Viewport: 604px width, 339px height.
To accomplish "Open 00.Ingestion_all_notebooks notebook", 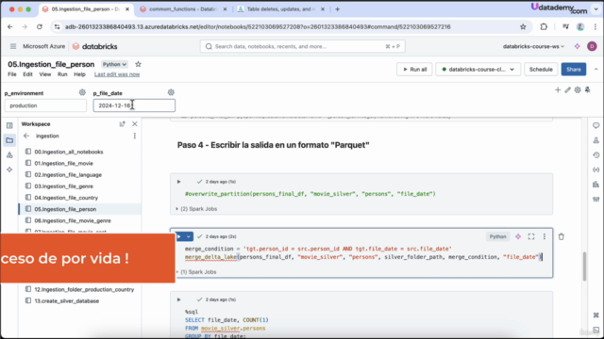I will [69, 152].
